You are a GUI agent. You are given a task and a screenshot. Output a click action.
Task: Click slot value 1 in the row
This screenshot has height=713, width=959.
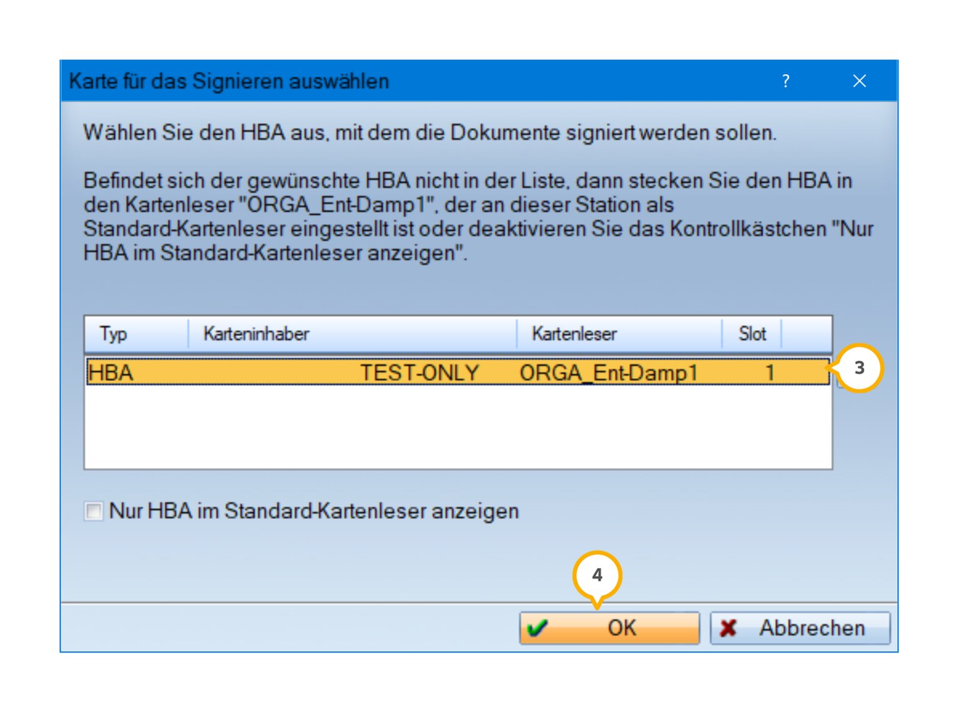(x=770, y=373)
